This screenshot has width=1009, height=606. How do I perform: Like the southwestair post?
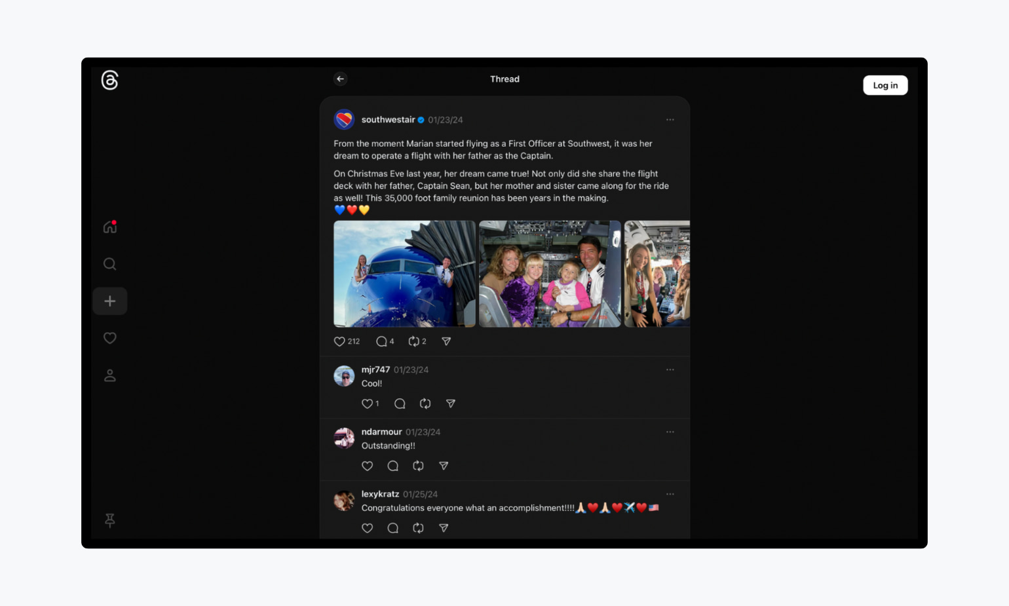pyautogui.click(x=339, y=341)
